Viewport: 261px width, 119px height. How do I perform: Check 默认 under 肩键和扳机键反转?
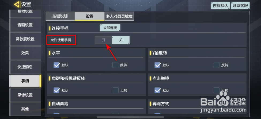coord(56,90)
